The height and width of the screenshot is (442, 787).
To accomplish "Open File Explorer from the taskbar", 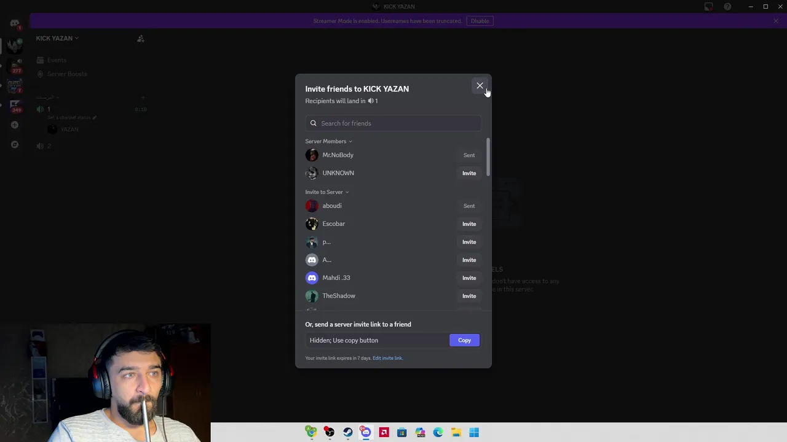I will (456, 433).
